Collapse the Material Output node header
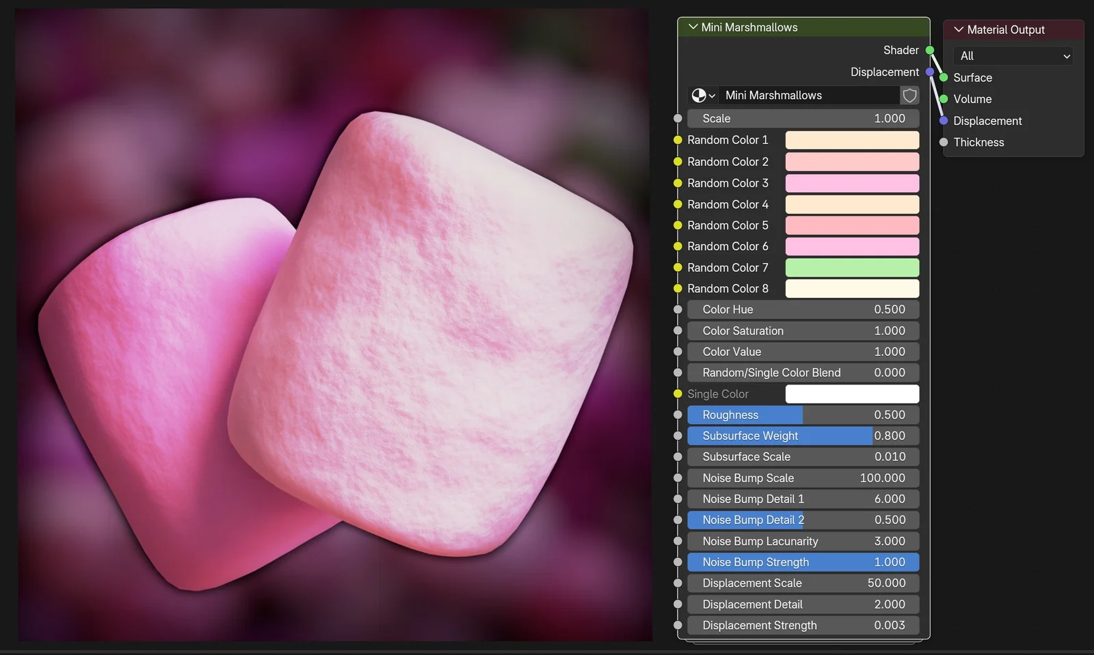 (x=960, y=29)
